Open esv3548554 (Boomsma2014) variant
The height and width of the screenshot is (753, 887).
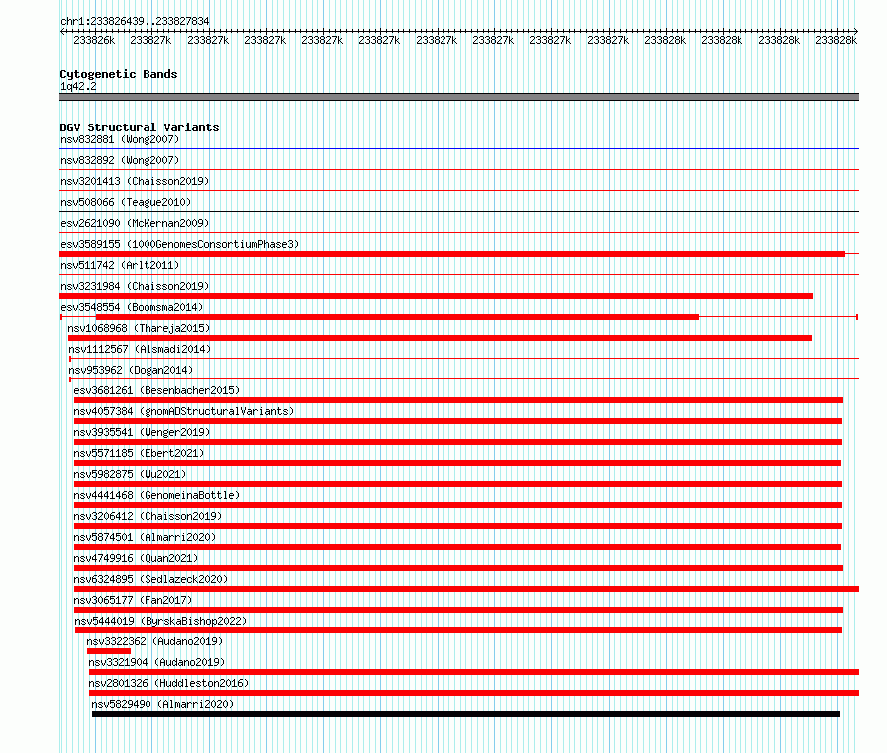(132, 307)
